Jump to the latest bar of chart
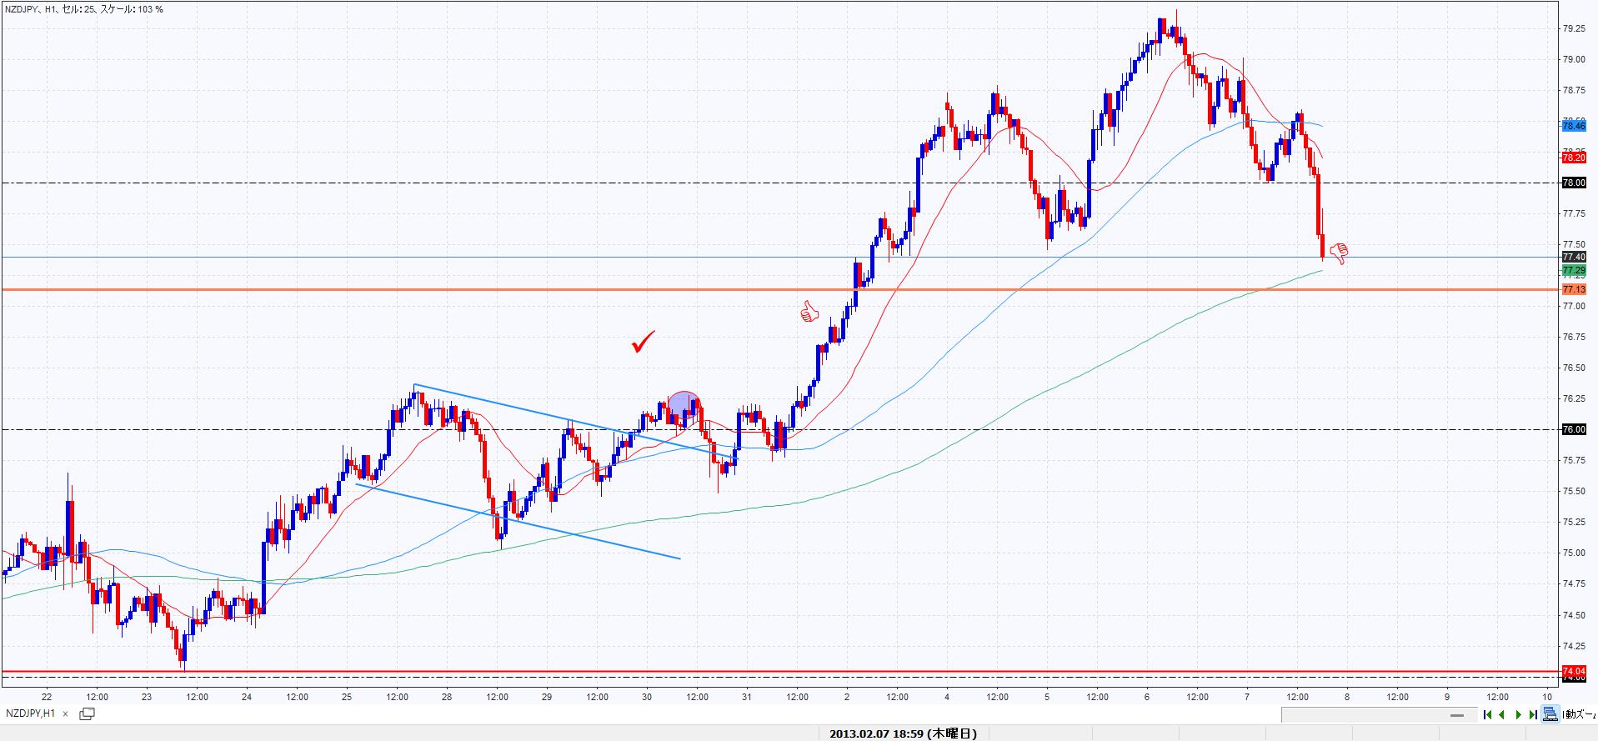Image resolution: width=1598 pixels, height=741 pixels. pos(1533,714)
